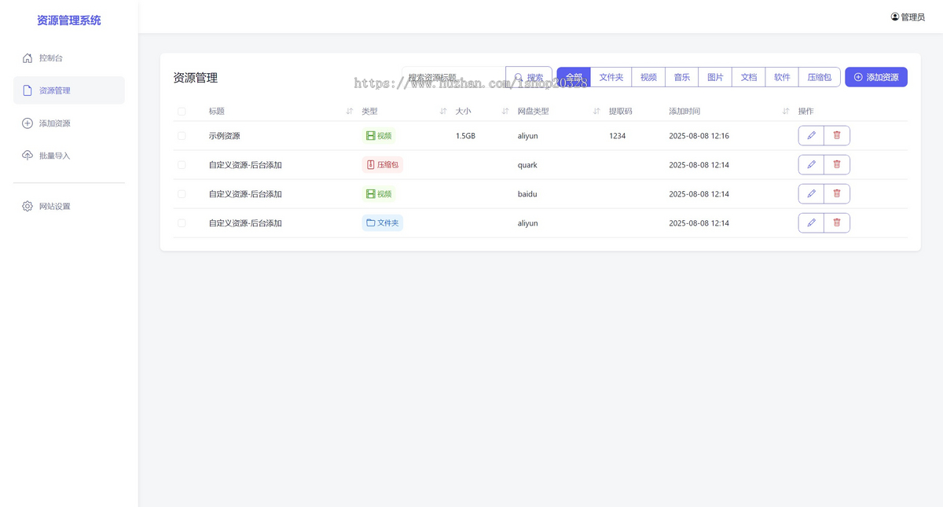Click the baidu 网盘类型 cell
The width and height of the screenshot is (943, 507).
click(528, 194)
